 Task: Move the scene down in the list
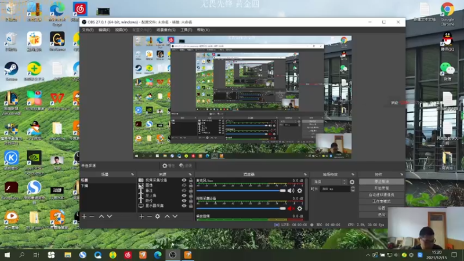coord(110,216)
